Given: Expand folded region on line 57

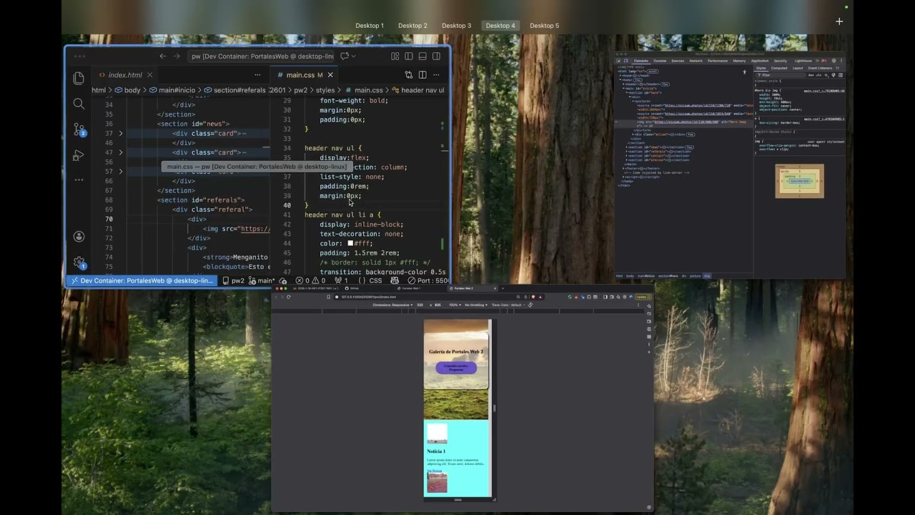Looking at the screenshot, I should 120,171.
